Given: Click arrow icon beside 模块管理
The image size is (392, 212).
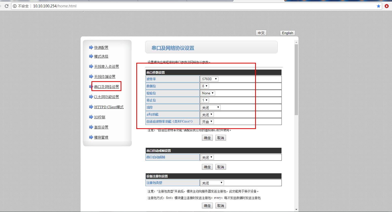Looking at the screenshot, I should 91,137.
